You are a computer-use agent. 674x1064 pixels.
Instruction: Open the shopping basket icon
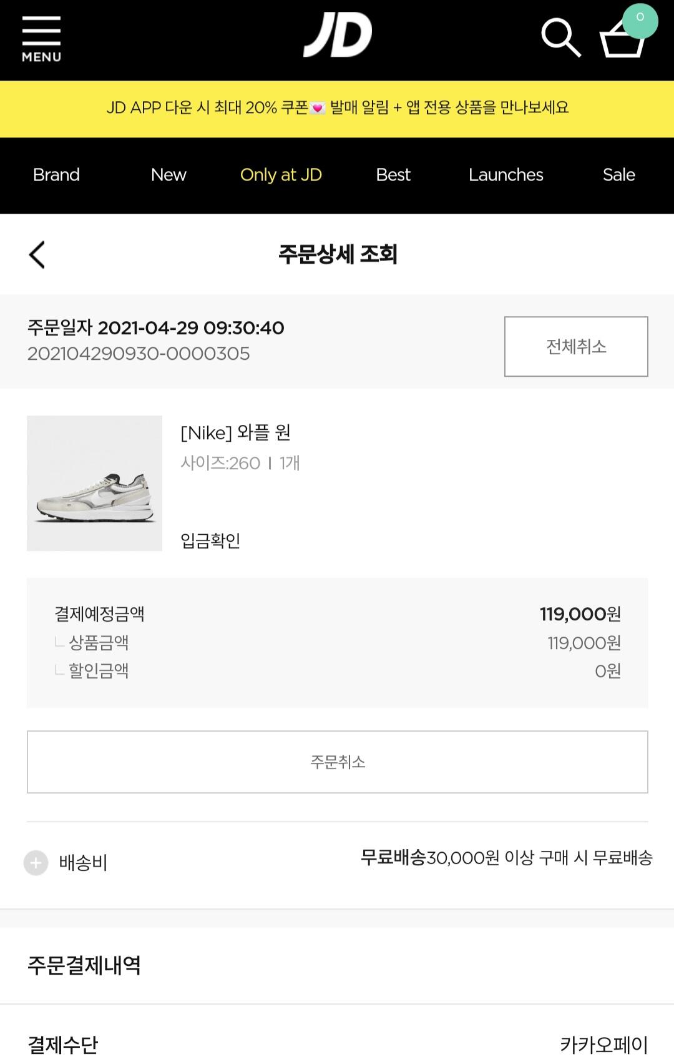(620, 41)
